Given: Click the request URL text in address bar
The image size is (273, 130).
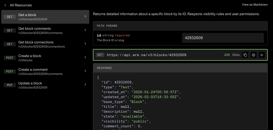Looking at the screenshot, I should [x=146, y=55].
